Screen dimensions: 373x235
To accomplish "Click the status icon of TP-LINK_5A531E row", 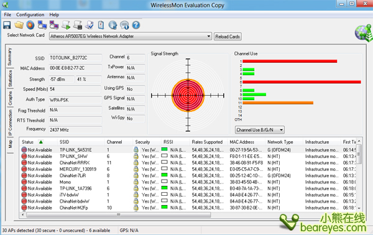I will point(24,150).
